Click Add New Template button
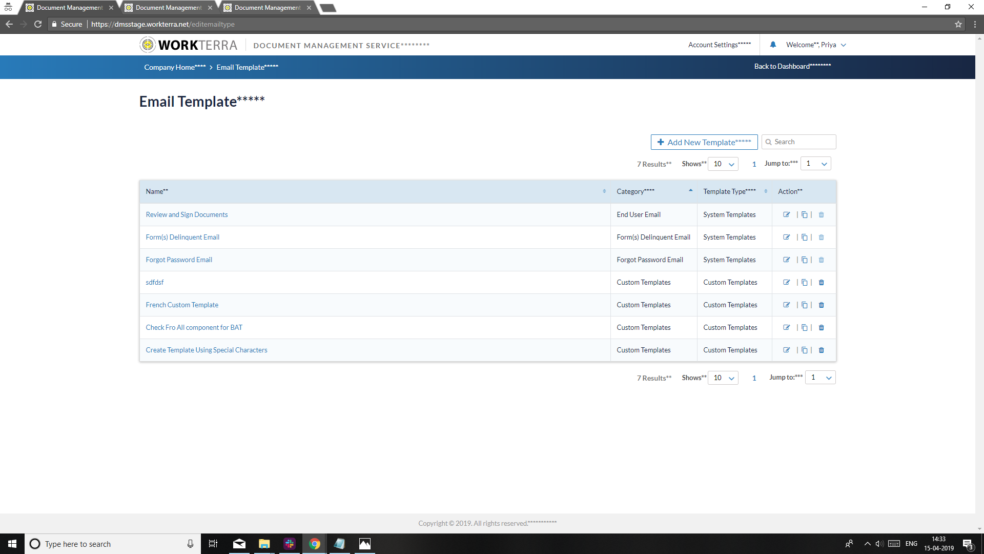This screenshot has width=984, height=554. (x=704, y=142)
